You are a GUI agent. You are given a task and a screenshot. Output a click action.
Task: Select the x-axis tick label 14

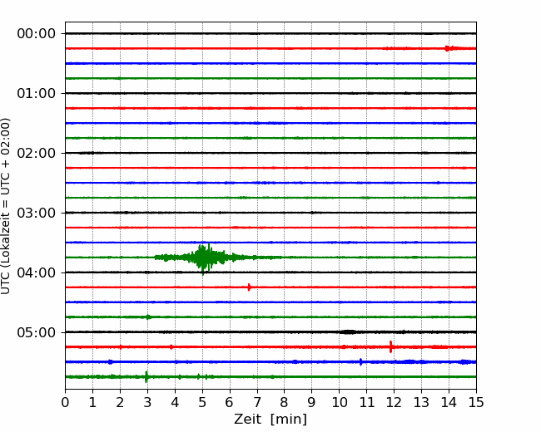click(449, 402)
